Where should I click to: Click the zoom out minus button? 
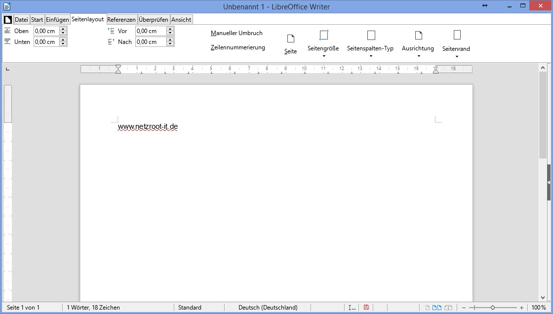click(x=464, y=308)
